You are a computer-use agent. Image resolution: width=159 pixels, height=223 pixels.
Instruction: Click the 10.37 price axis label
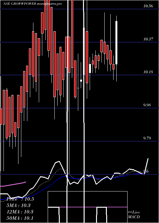[x=148, y=39]
